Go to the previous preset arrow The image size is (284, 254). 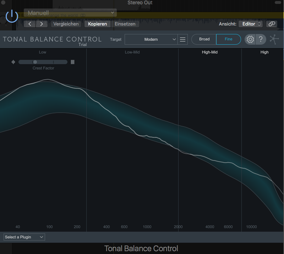coord(30,24)
